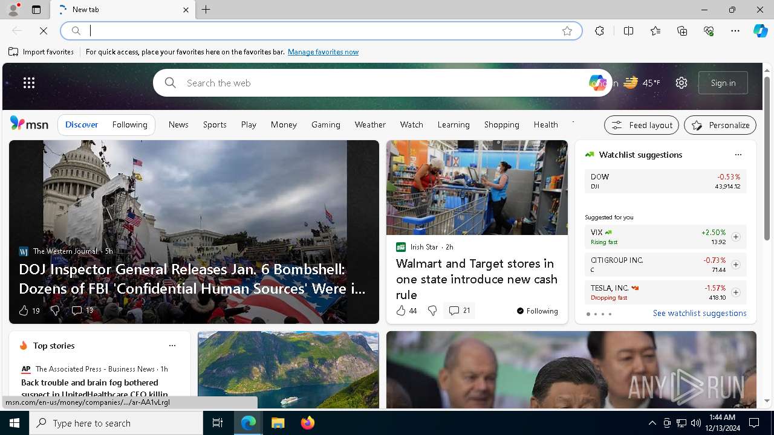Enable split screen view
Viewport: 774px width, 435px height.
pos(628,31)
